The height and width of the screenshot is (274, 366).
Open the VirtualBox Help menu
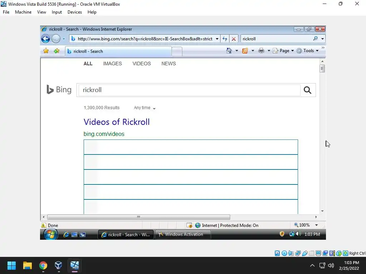tap(92, 12)
